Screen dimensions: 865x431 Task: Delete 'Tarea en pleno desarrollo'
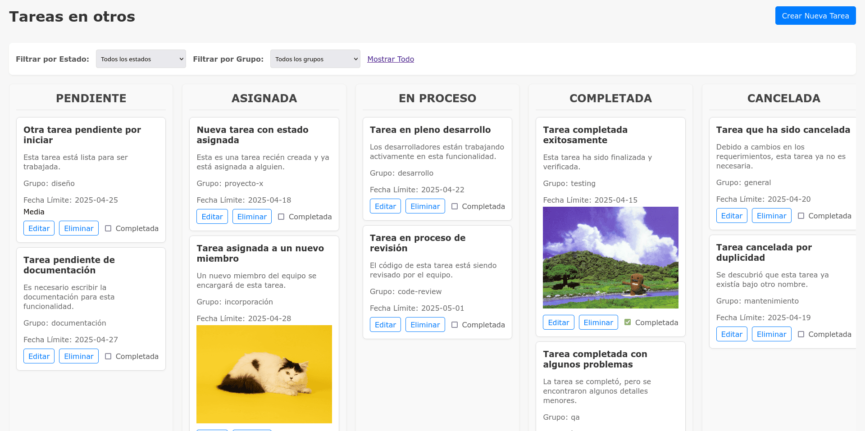[x=425, y=206]
